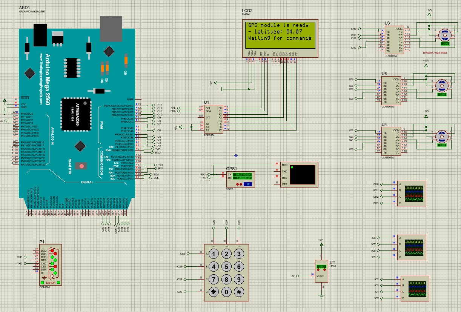
Task: Select the RX1 terminal next to GPS1
Action: click(208, 174)
